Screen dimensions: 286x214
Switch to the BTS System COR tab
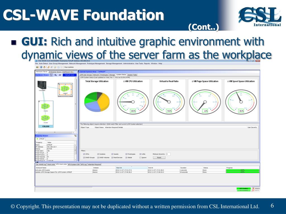click(x=74, y=164)
